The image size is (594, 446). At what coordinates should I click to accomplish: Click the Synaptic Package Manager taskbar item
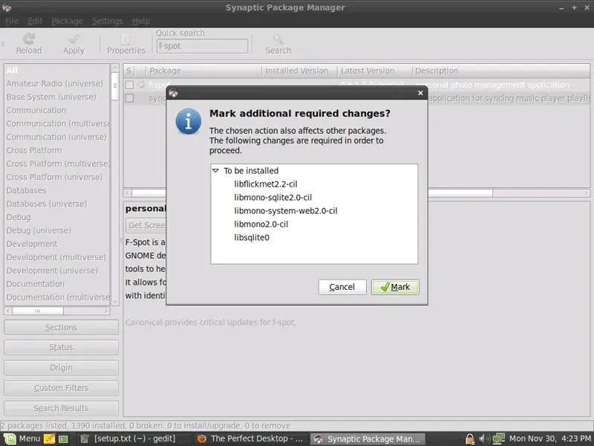point(368,439)
